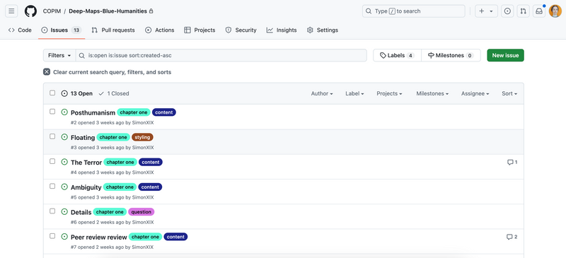Click the open-issue status icon beside The Terror
Screen dimensions: 566x258
tap(64, 162)
